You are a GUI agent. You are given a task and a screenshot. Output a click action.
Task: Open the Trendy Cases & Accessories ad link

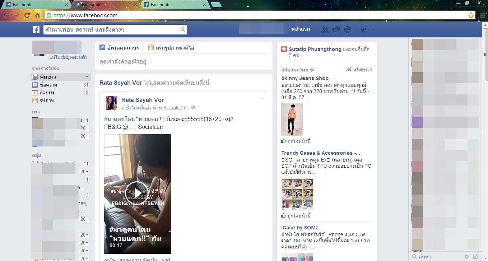(321, 153)
